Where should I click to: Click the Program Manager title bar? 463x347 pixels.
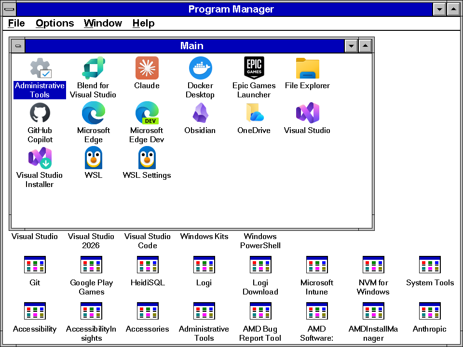[224, 9]
